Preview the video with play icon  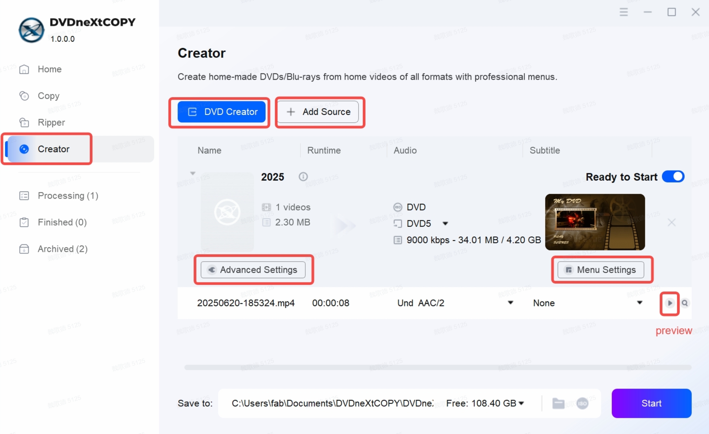pyautogui.click(x=669, y=303)
